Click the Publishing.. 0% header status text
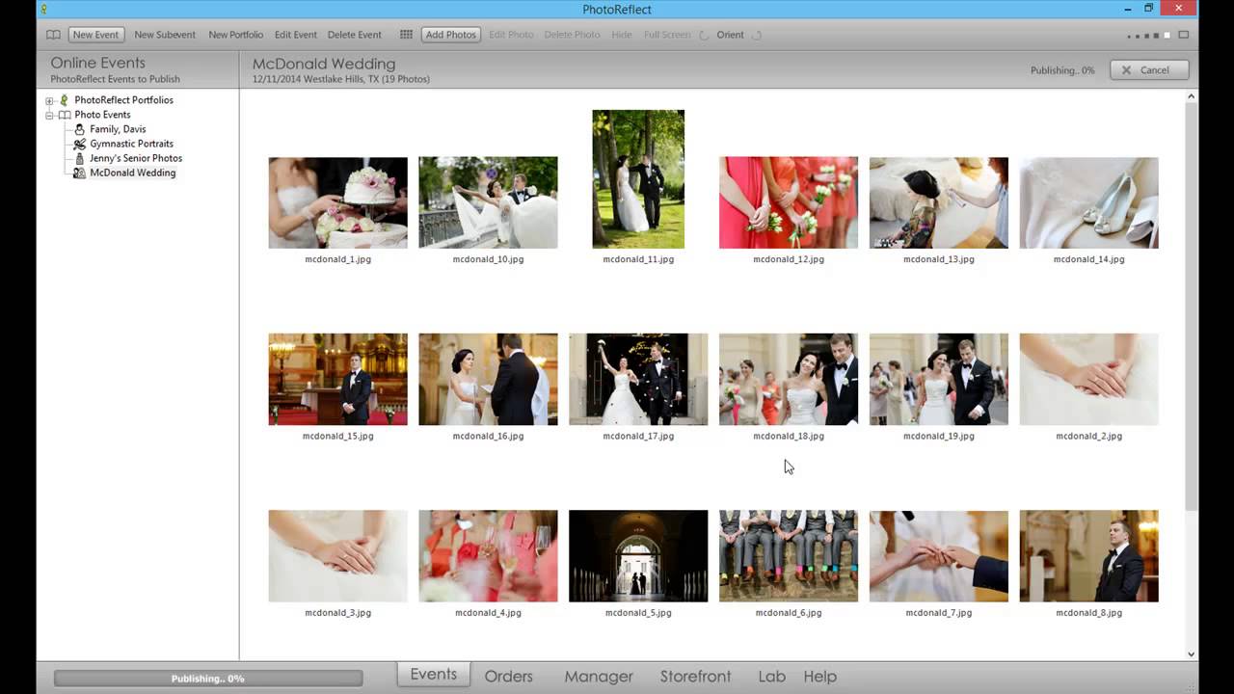This screenshot has height=694, width=1234. [1062, 70]
